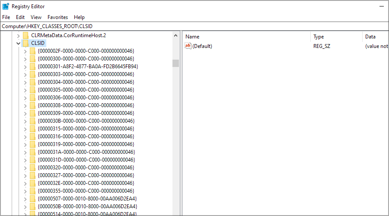Click the tree pane scrollbar thumb
This screenshot has width=389, height=216.
(175, 63)
